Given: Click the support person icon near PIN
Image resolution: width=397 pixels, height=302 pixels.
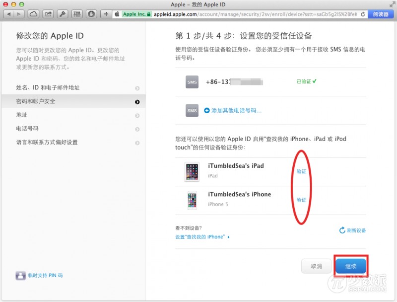Looking at the screenshot, I should [20, 275].
